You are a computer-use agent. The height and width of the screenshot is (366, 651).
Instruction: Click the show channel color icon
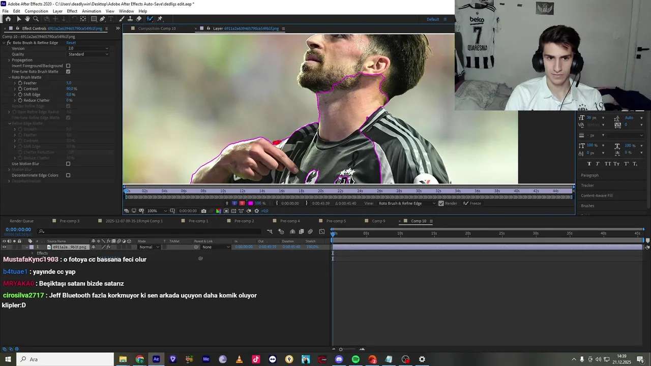pos(219,211)
